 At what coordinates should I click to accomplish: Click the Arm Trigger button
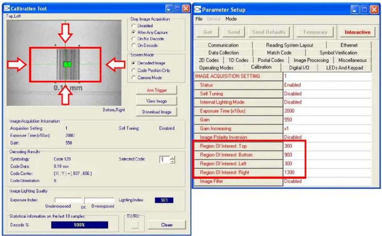[156, 90]
